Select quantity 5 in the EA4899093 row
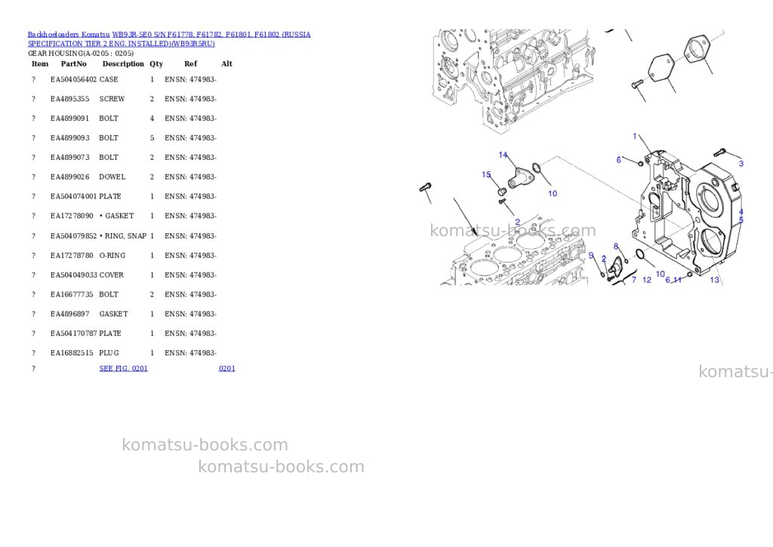Viewport: 773px width, 547px height. 152,138
